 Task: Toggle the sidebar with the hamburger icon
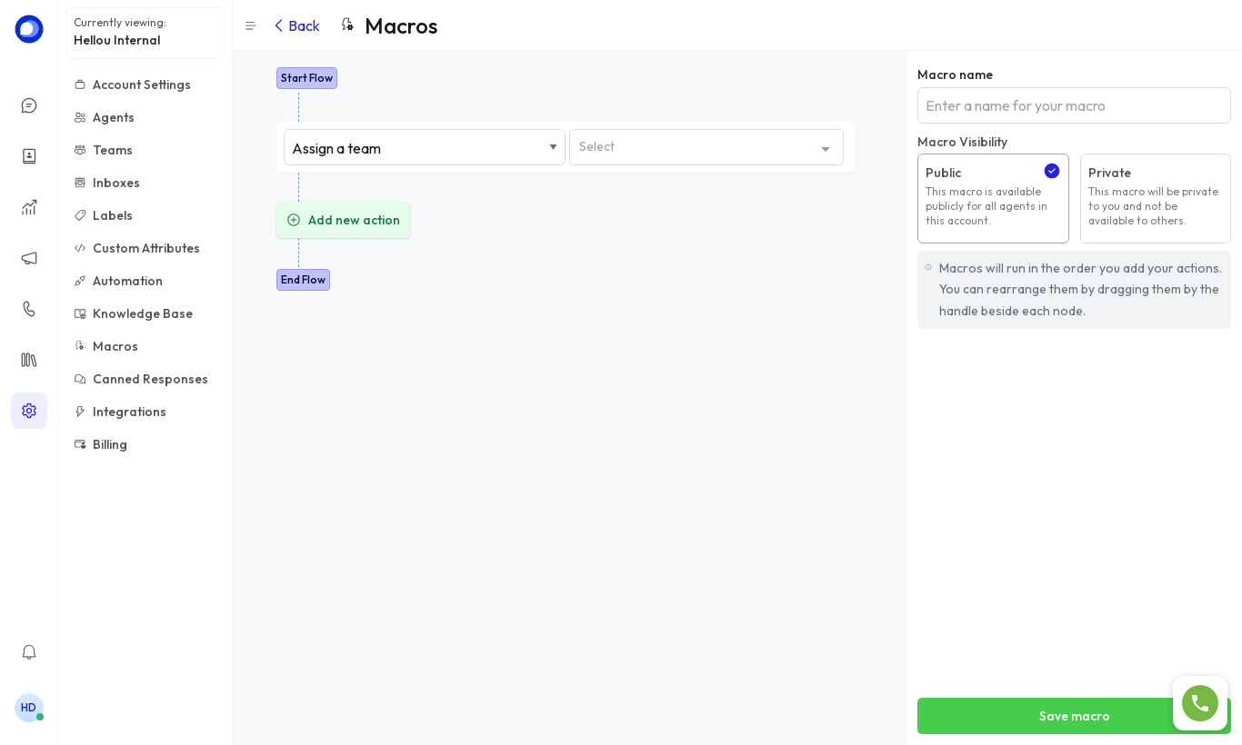[251, 26]
